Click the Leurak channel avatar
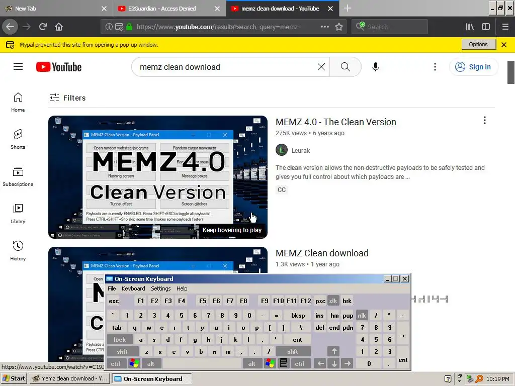This screenshot has width=515, height=386. [x=282, y=150]
